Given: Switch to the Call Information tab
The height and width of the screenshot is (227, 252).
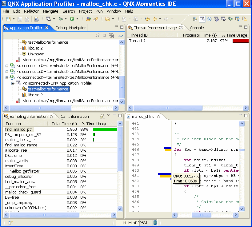Looking at the screenshot, I should [74, 116].
